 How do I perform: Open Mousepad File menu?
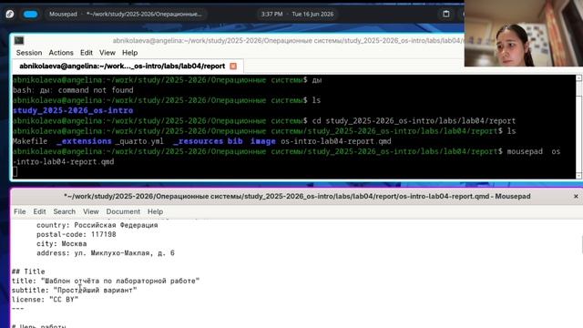(20, 211)
